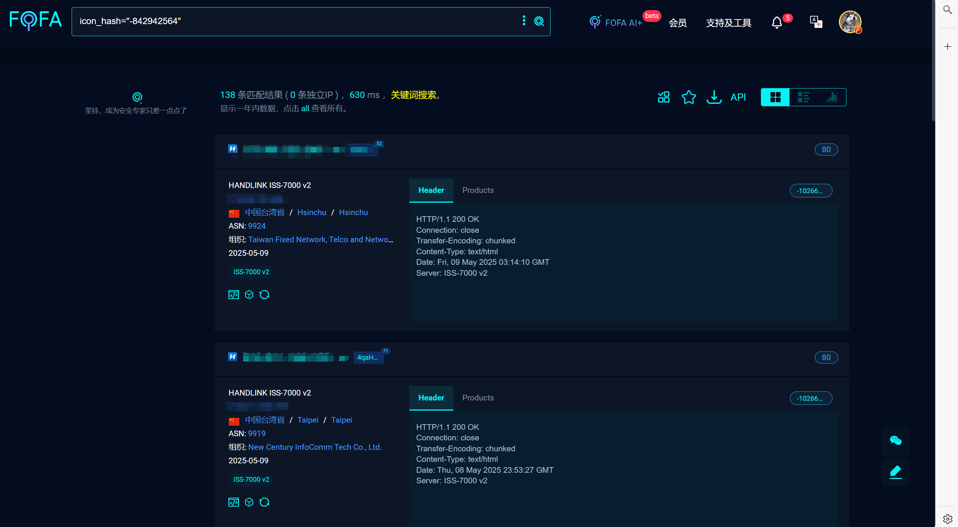Click ISS-7000 v2 tag in Hsinchu result
Image resolution: width=958 pixels, height=527 pixels.
(251, 272)
